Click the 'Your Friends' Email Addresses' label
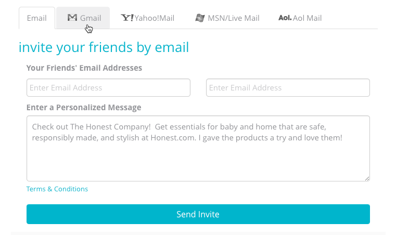The width and height of the screenshot is (396, 235). pos(84,68)
